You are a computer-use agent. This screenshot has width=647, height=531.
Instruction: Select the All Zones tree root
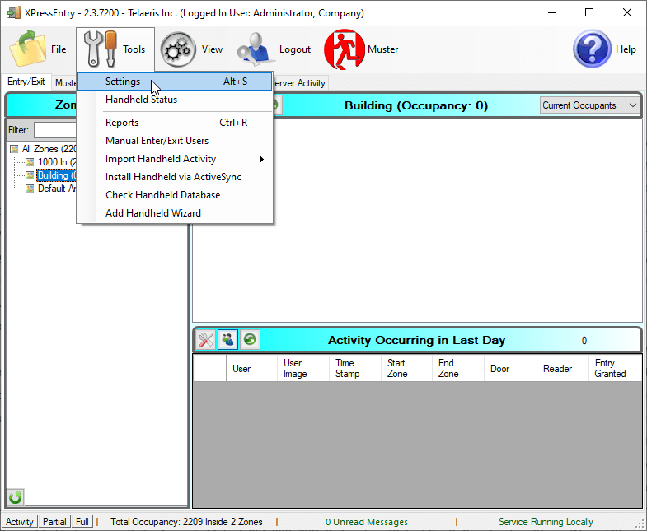click(x=49, y=149)
